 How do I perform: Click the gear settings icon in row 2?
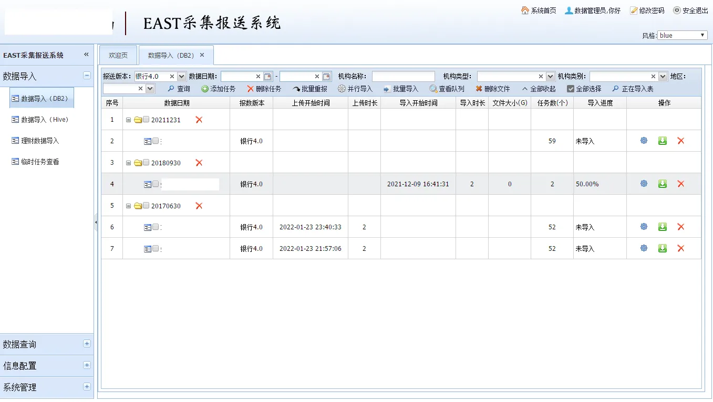(644, 141)
